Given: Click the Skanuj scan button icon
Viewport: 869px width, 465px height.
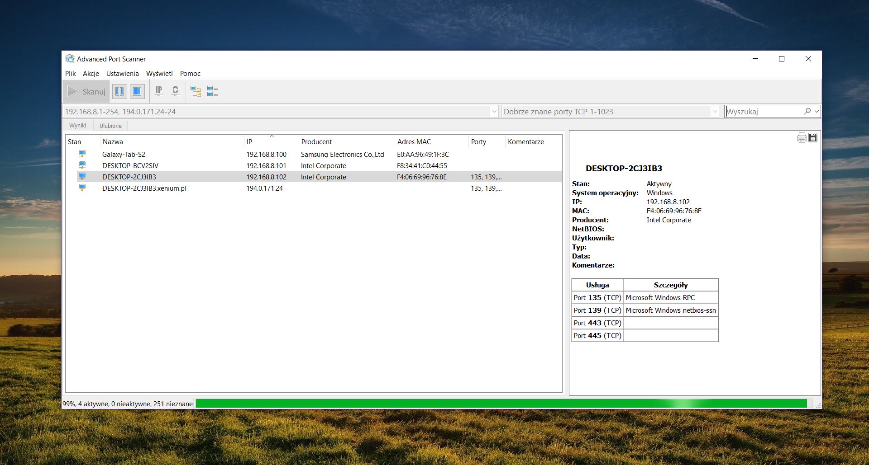Looking at the screenshot, I should [x=73, y=91].
